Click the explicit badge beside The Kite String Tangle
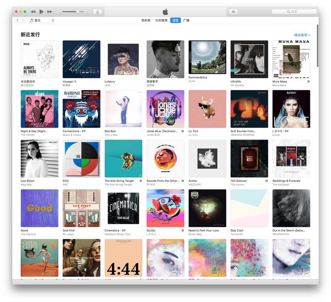Viewport: 331px width, 302px height. click(141, 181)
